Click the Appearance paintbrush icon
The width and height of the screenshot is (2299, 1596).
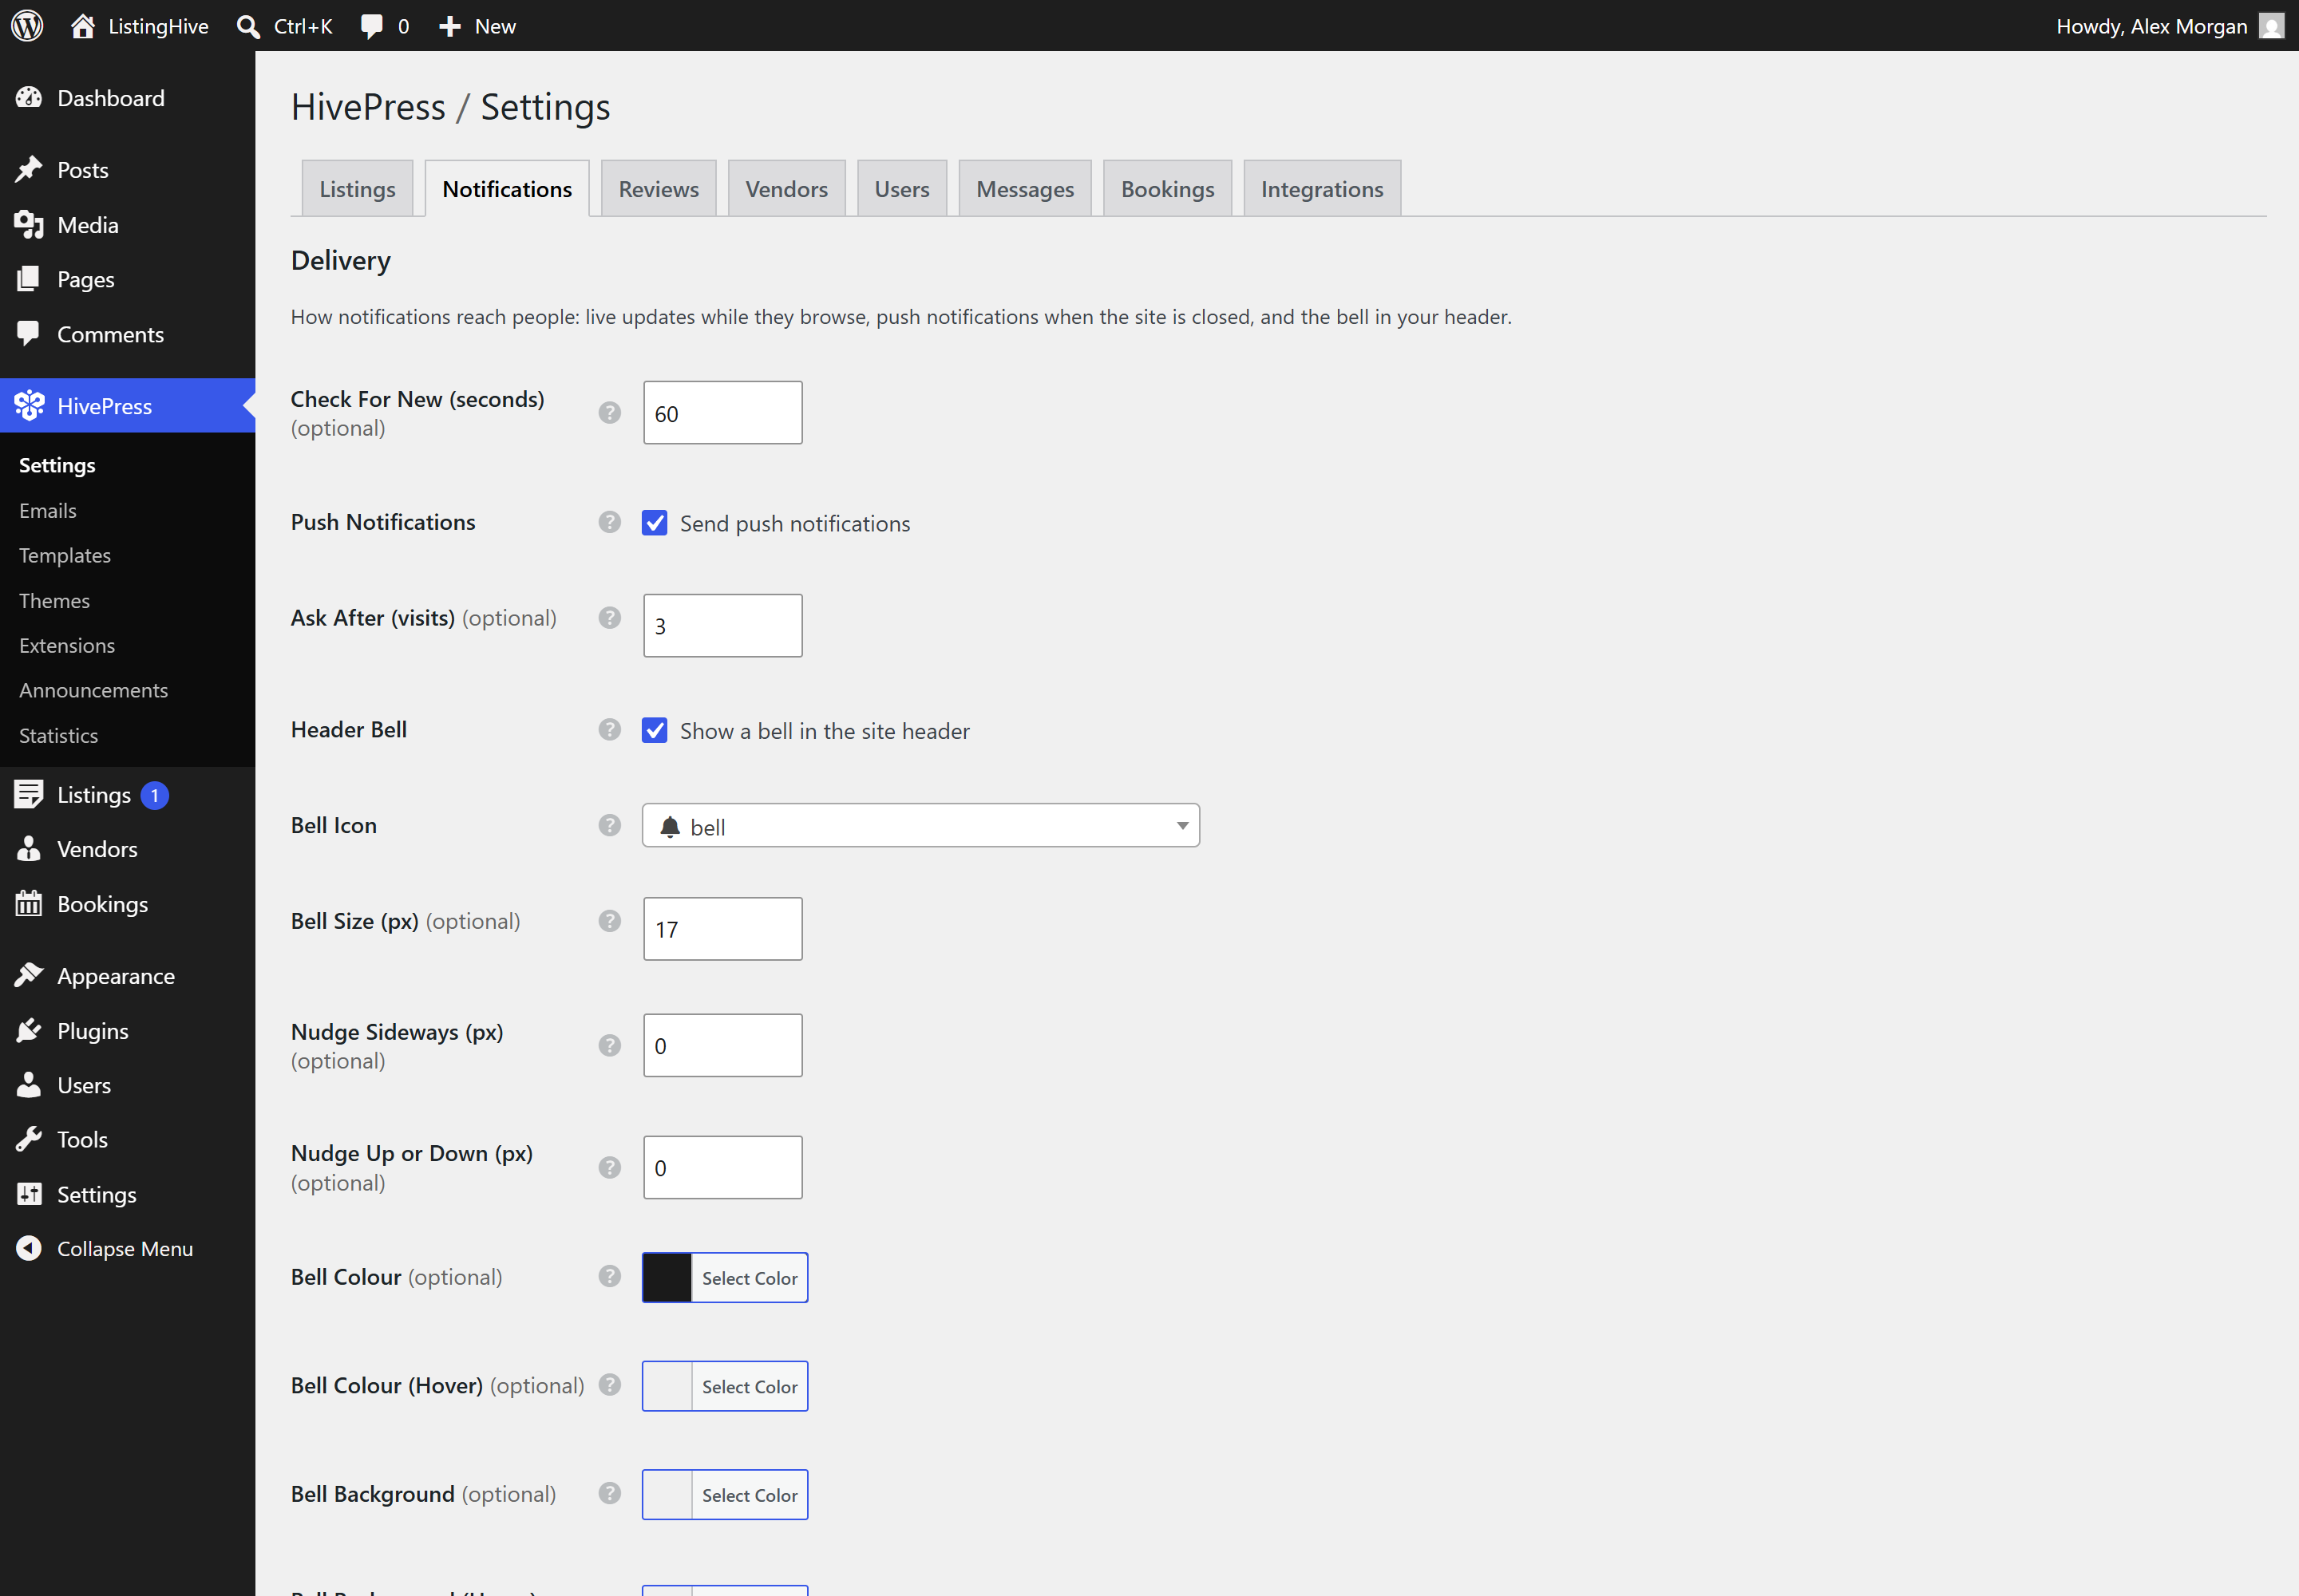pos(29,975)
